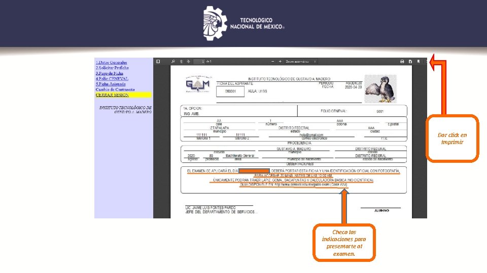
Task: Click the FOLIO CENEVAL value 5001
Action: point(380,111)
